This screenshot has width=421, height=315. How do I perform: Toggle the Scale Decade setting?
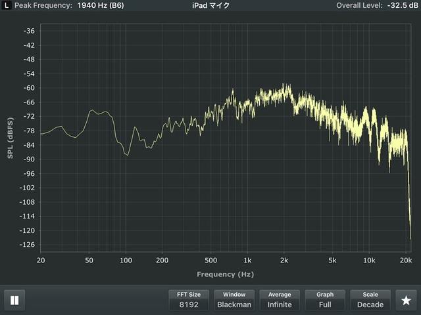tap(370, 300)
